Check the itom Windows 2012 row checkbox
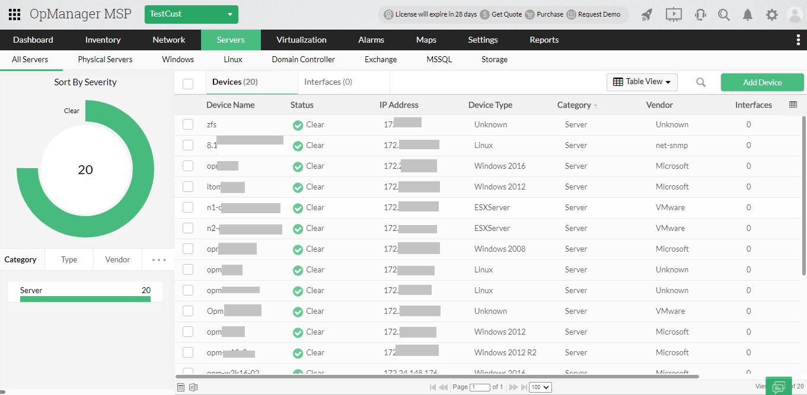This screenshot has height=395, width=807. (188, 187)
